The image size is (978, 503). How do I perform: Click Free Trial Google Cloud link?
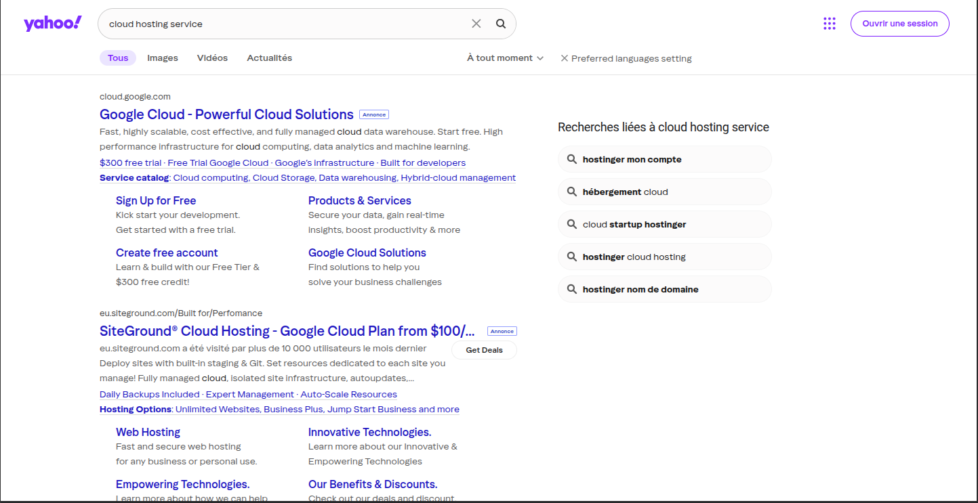pyautogui.click(x=218, y=162)
